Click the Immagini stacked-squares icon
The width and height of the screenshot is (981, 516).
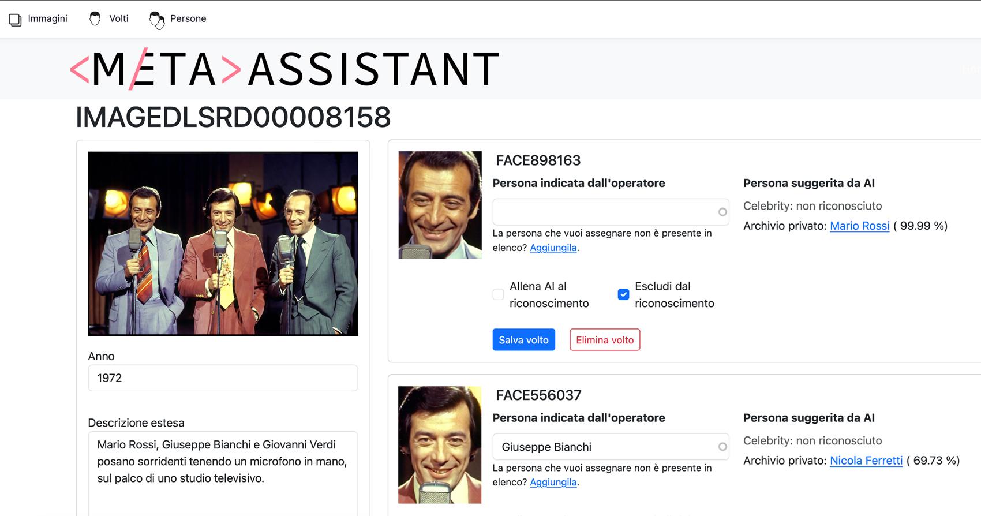pos(15,19)
